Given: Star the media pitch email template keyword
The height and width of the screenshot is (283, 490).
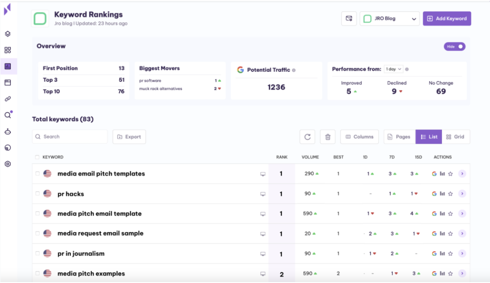Looking at the screenshot, I should [x=450, y=214].
